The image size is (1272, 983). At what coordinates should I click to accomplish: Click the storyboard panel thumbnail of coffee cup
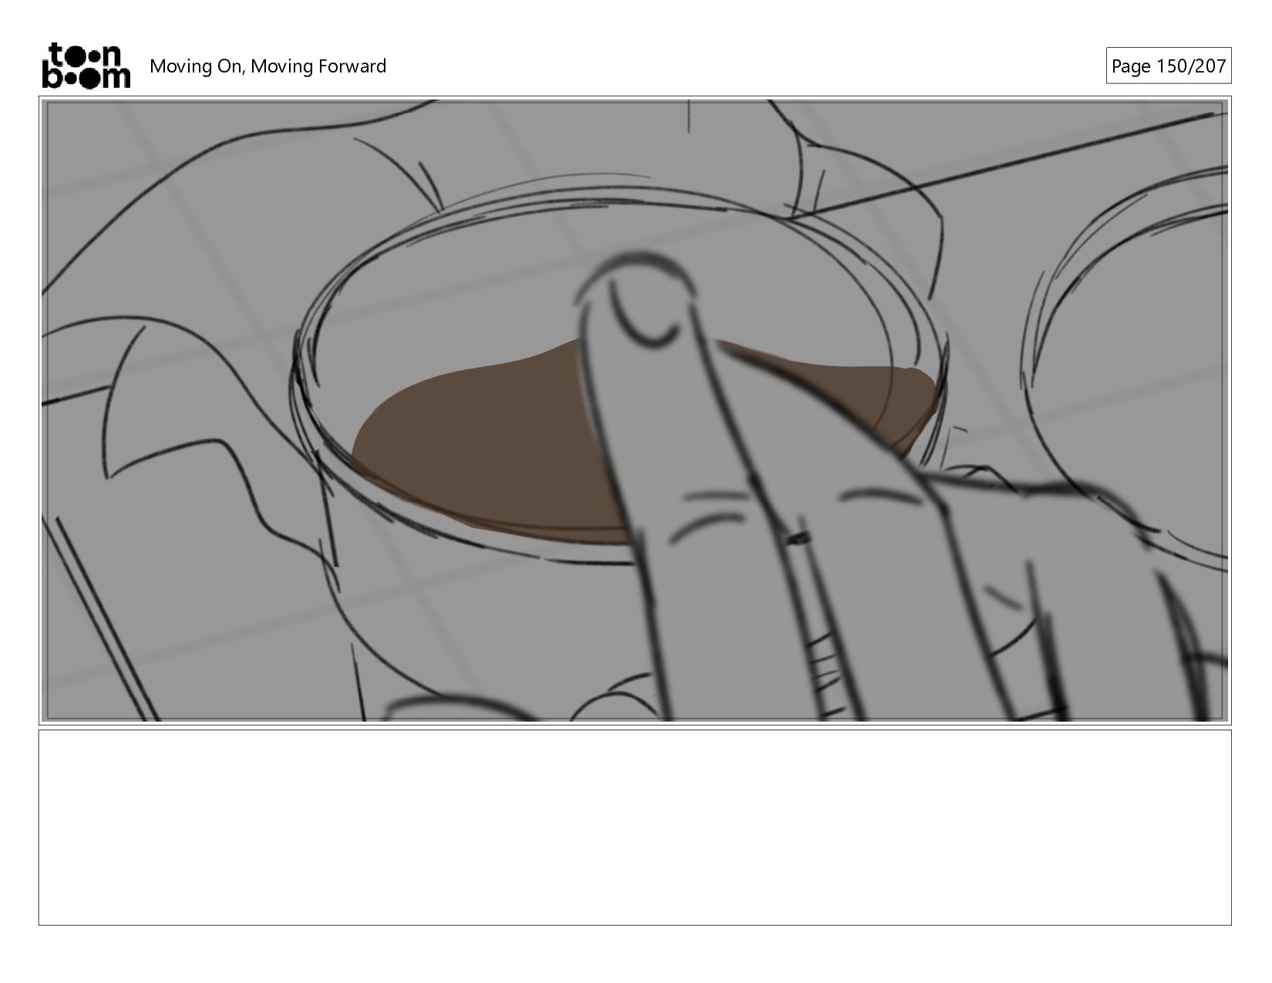coord(634,411)
